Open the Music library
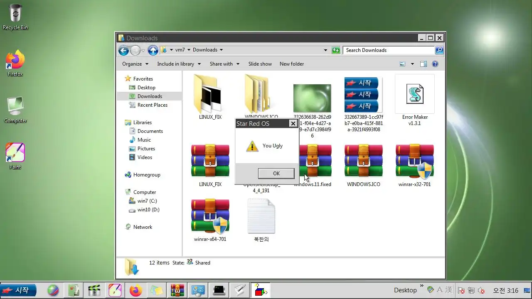The height and width of the screenshot is (299, 532). [x=144, y=140]
